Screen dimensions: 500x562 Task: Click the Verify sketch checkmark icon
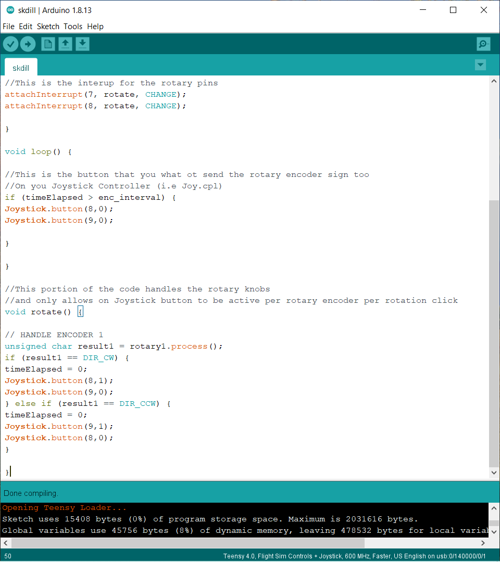(x=10, y=44)
